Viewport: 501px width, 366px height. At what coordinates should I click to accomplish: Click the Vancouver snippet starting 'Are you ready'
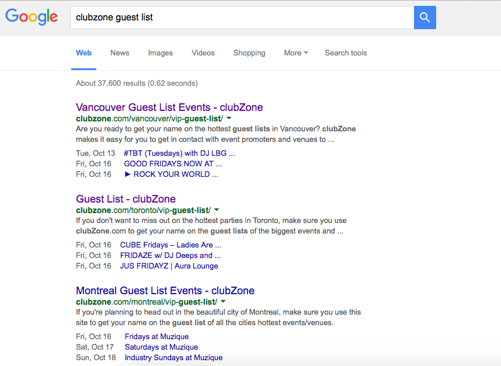pos(215,134)
